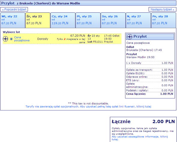This screenshot has height=142, width=177.
Task: Click the Cena łącznie total row
Action: 150,94
